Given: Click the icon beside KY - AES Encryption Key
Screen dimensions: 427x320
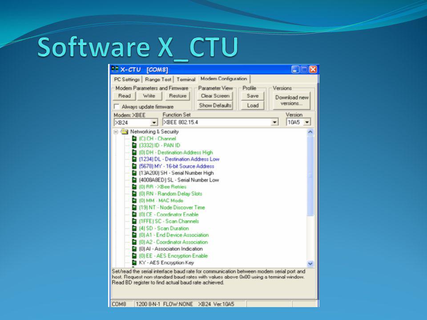Looking at the screenshot, I should pyautogui.click(x=134, y=263).
